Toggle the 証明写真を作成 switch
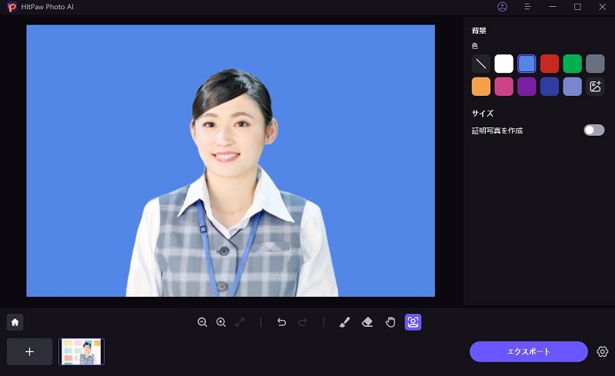 click(593, 130)
